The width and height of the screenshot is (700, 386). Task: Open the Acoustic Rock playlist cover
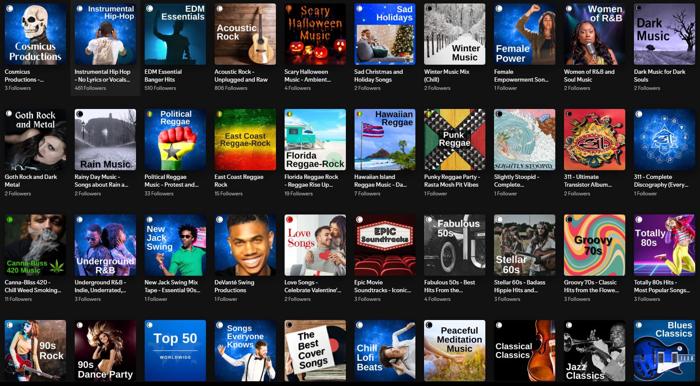tap(245, 34)
